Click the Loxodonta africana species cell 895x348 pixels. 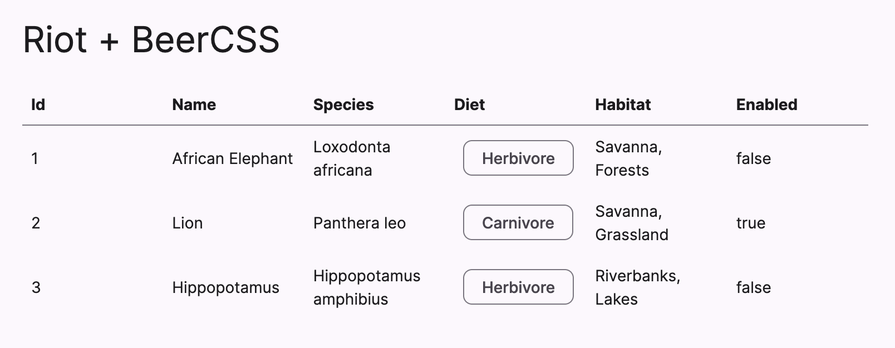pos(351,158)
